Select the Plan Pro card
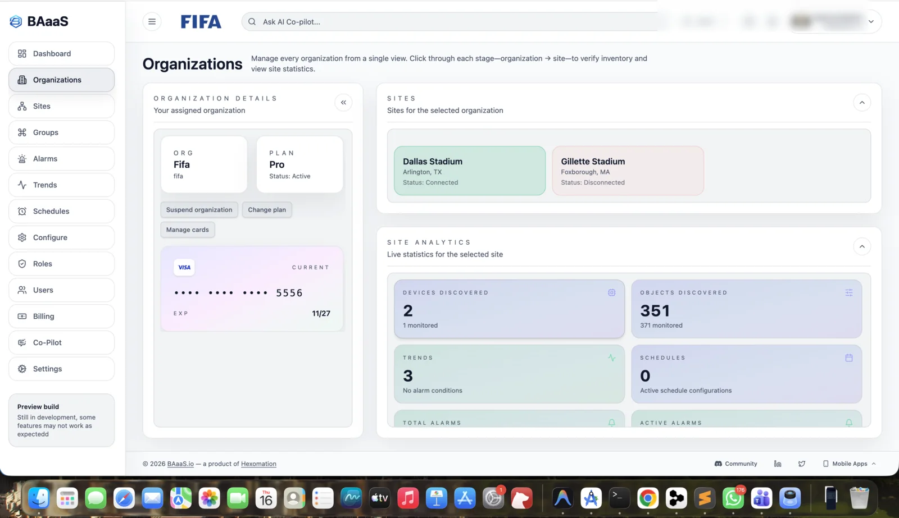This screenshot has width=899, height=518. tap(299, 164)
